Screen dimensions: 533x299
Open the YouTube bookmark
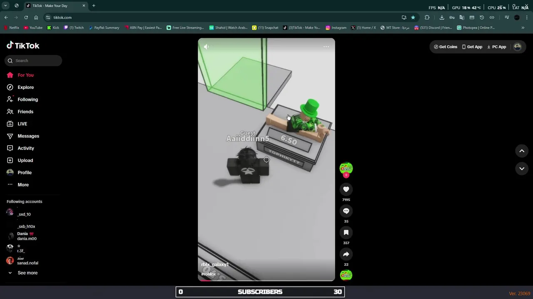coord(33,28)
